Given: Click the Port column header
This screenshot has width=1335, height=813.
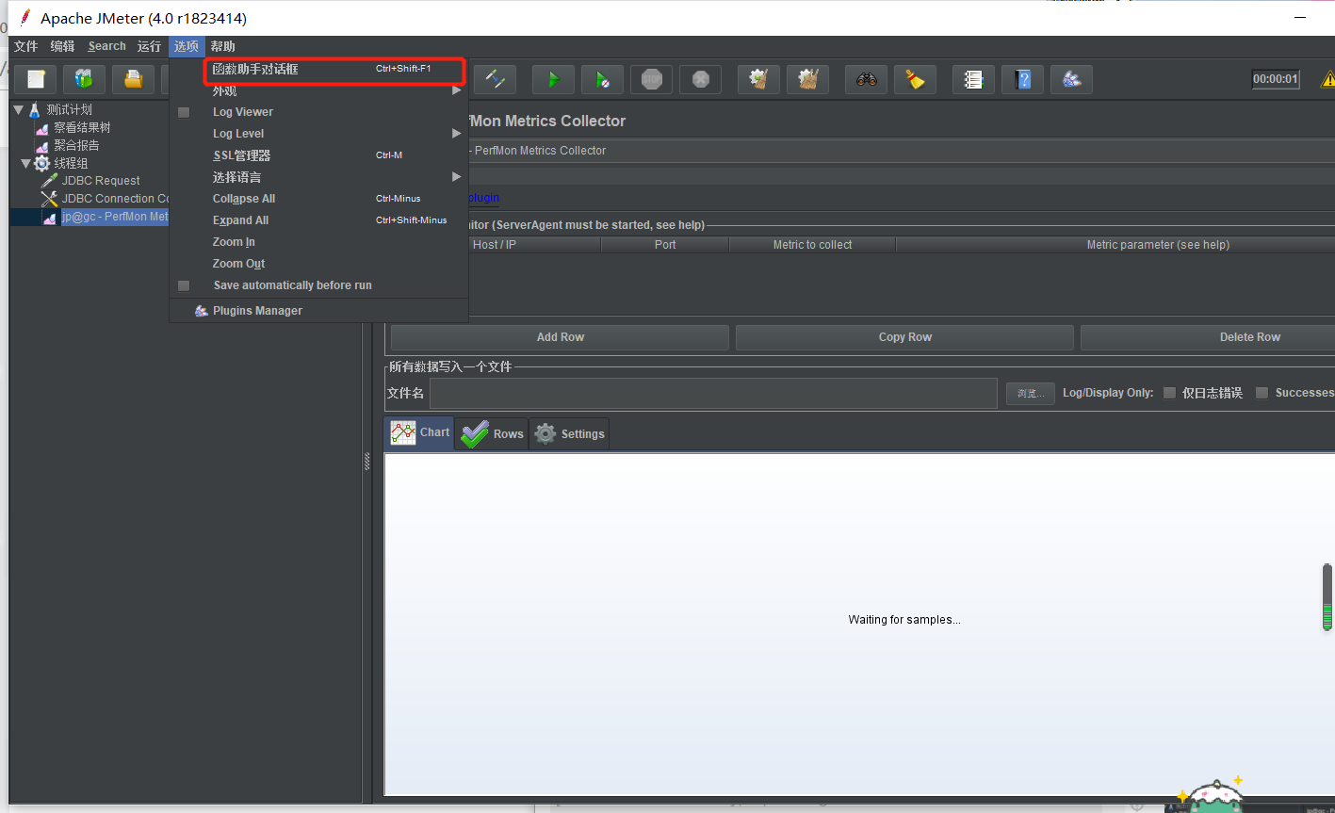Looking at the screenshot, I should (665, 245).
